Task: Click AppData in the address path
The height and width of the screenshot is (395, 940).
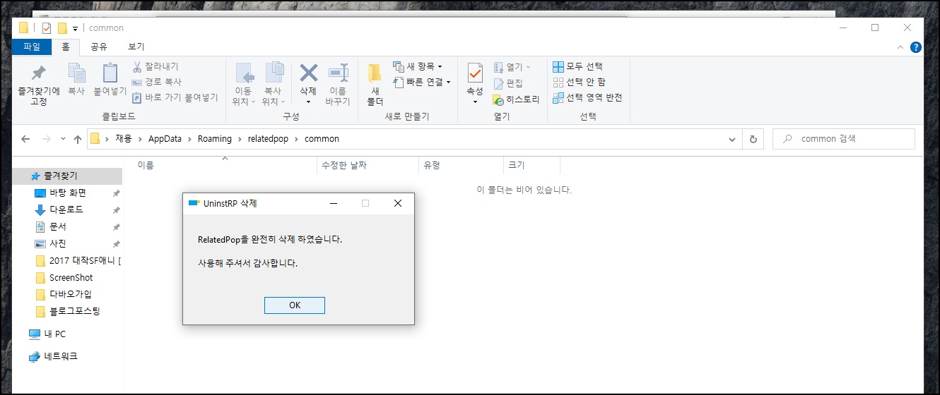Action: (164, 139)
